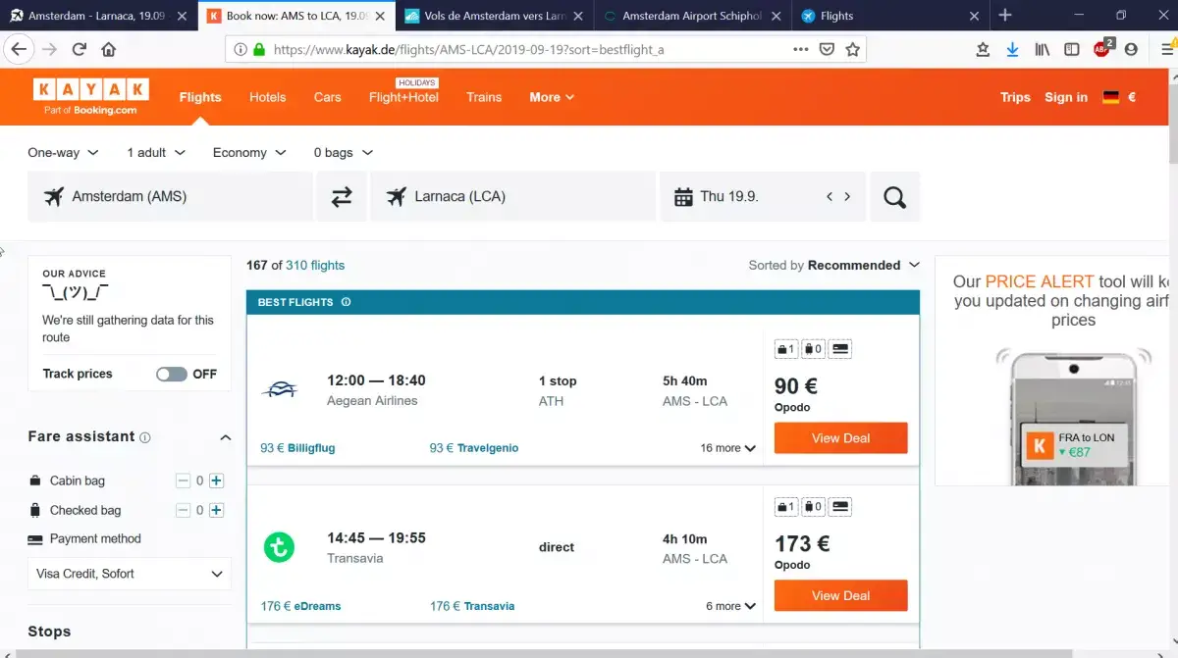Increase checked bag count with plus

tap(217, 510)
